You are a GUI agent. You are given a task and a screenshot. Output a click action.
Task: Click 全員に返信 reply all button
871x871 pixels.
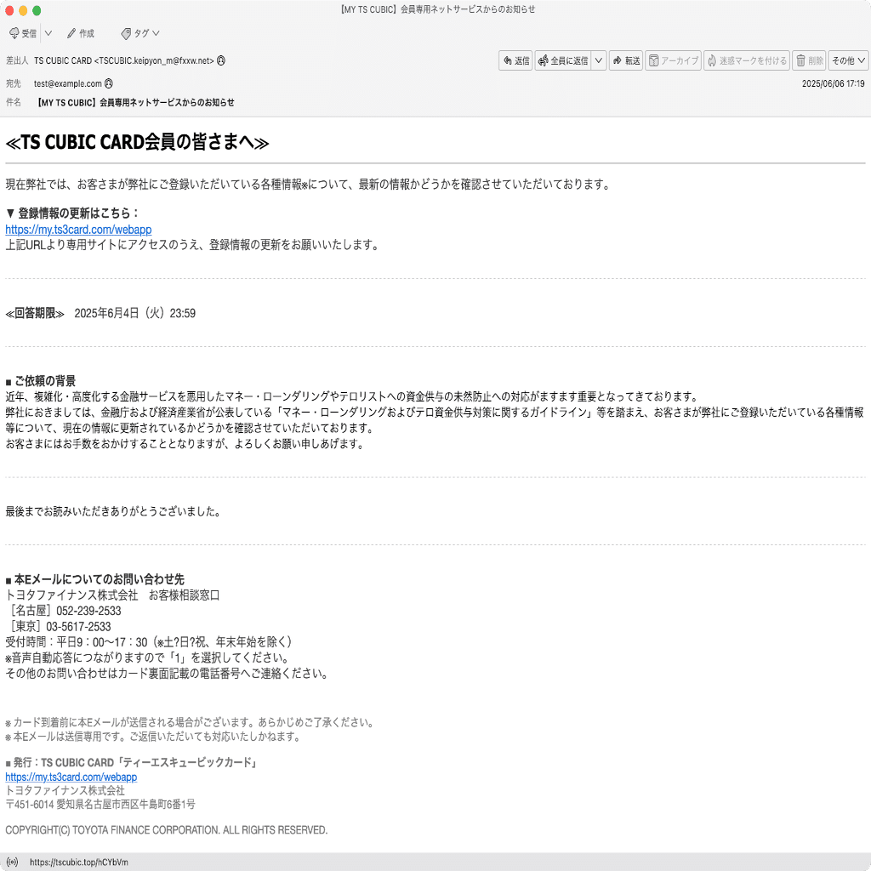[x=563, y=60]
